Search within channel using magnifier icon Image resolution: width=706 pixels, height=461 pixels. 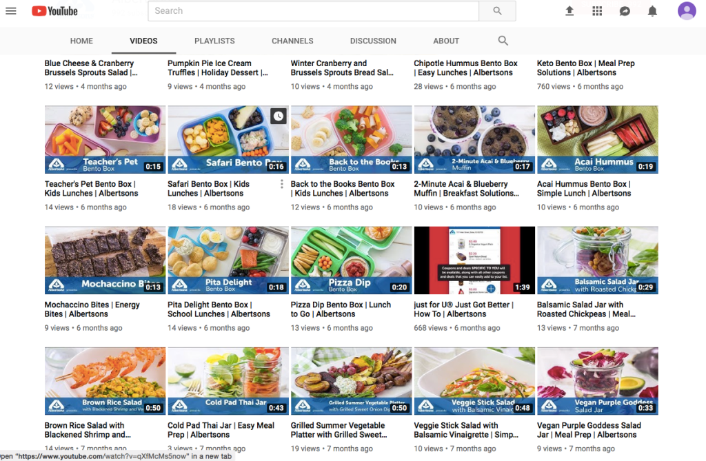(x=503, y=41)
